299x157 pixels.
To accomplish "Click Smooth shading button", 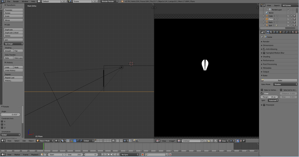I will point(8,51).
